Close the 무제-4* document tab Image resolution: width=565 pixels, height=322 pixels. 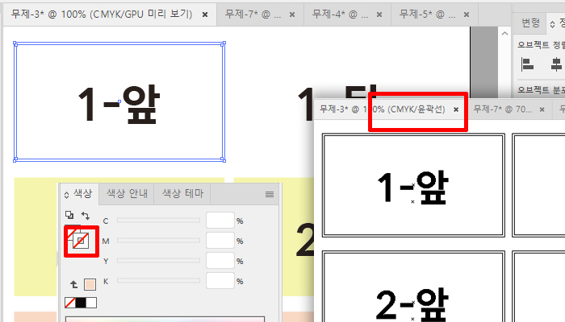coord(379,14)
